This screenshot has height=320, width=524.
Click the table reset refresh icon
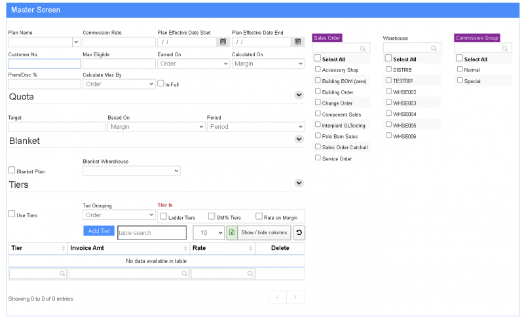pyautogui.click(x=299, y=232)
